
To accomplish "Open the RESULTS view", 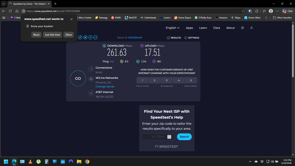I will pyautogui.click(x=174, y=38).
